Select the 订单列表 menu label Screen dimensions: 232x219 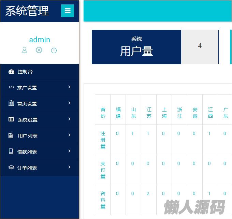pyautogui.click(x=27, y=167)
